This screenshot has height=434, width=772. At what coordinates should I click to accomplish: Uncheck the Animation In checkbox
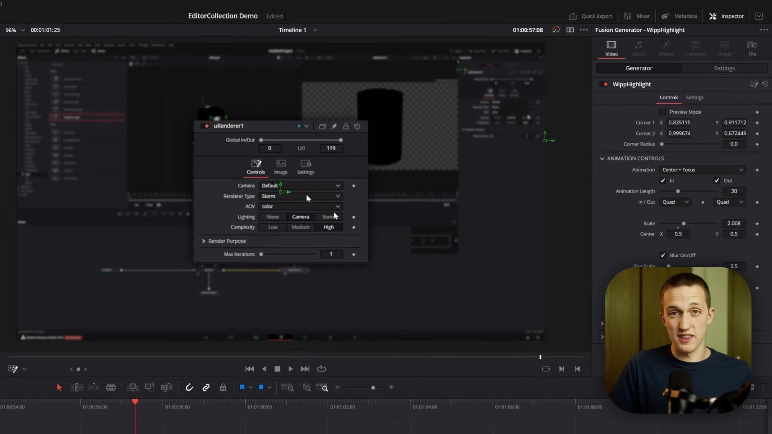pyautogui.click(x=663, y=180)
